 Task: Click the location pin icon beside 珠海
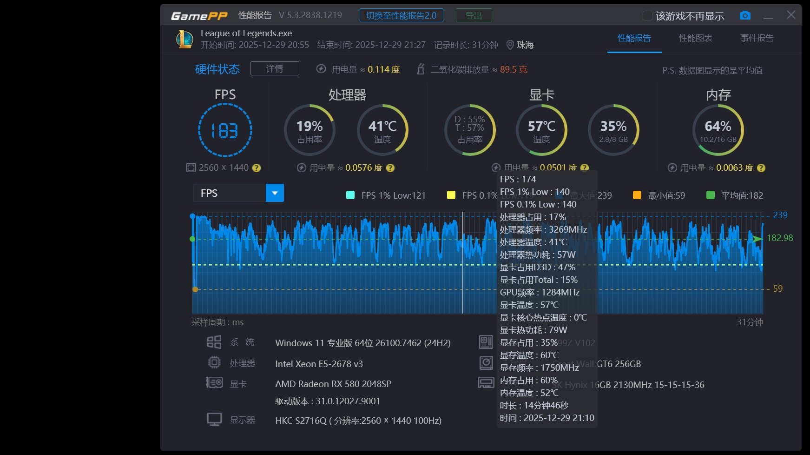click(x=510, y=45)
